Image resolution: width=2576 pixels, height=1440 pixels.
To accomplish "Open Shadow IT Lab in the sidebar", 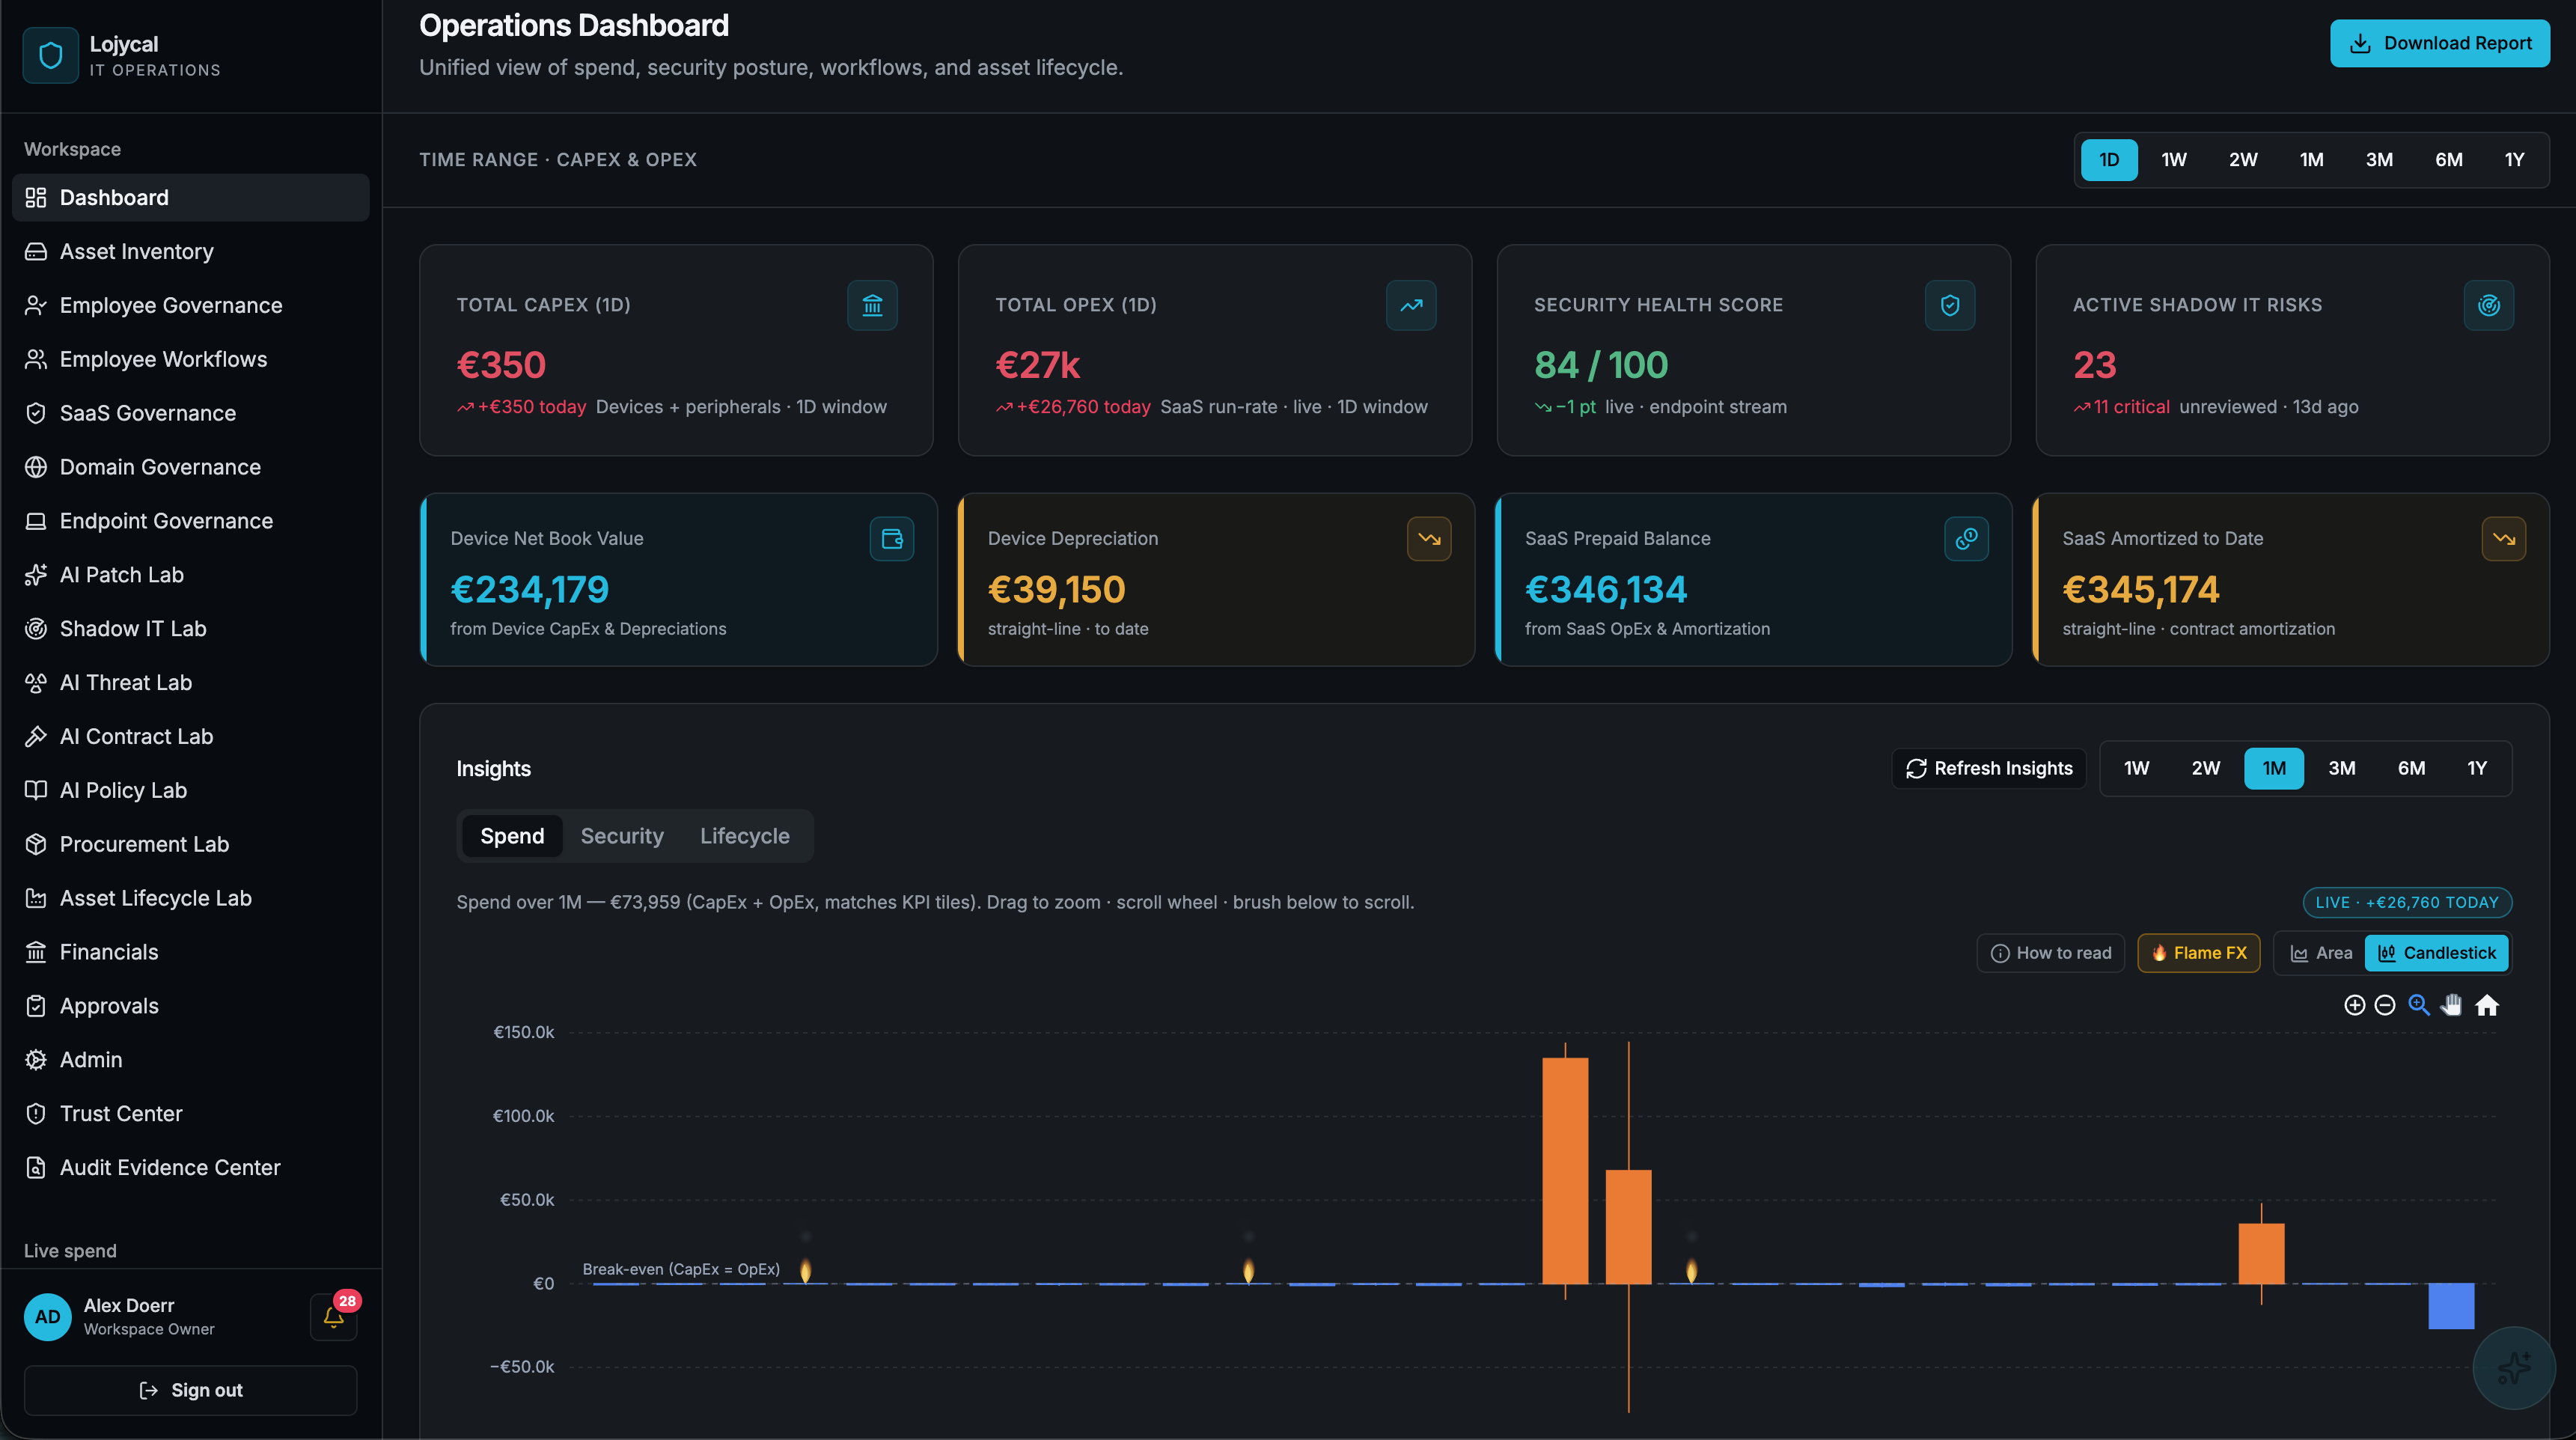I will pyautogui.click(x=190, y=629).
